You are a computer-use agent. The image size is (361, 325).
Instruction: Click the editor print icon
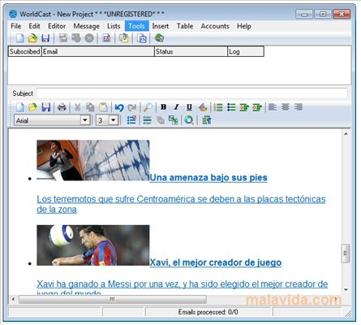62,107
